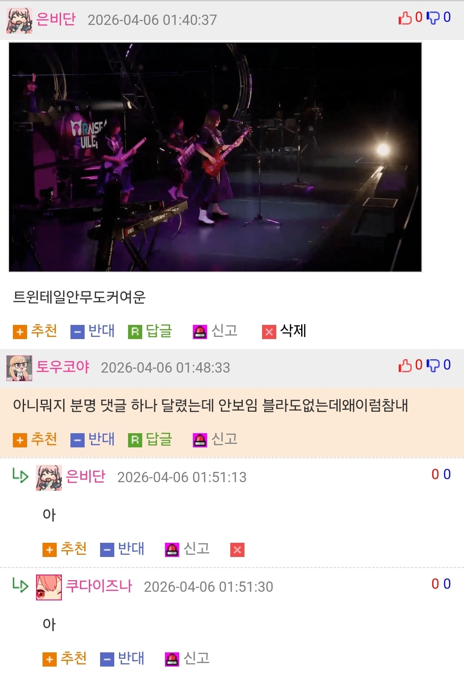Click the red X delete icon on 은비단's reply

237,550
